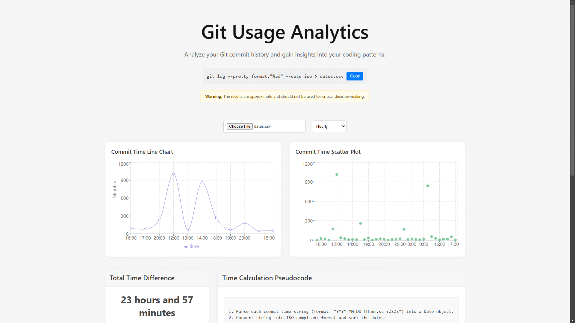The image size is (575, 323).
Task: Click the time legend entry under line chart
Action: 191,246
